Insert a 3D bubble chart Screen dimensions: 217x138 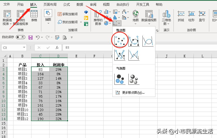(134, 79)
